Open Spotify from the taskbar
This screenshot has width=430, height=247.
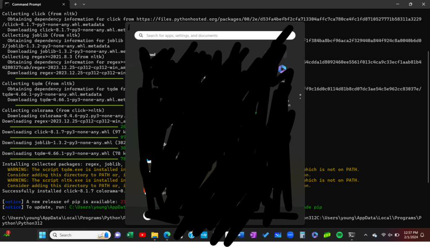tap(339, 235)
